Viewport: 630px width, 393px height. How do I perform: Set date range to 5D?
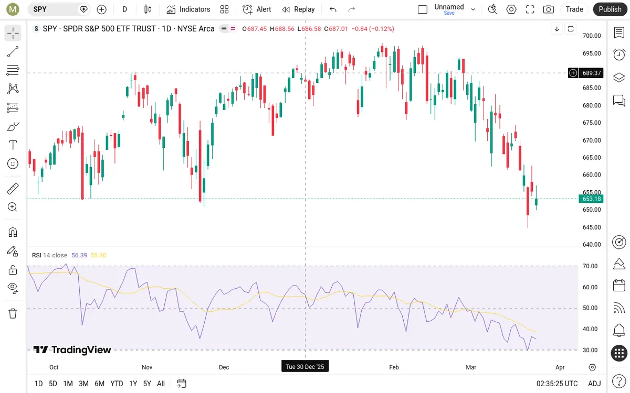[x=53, y=384]
